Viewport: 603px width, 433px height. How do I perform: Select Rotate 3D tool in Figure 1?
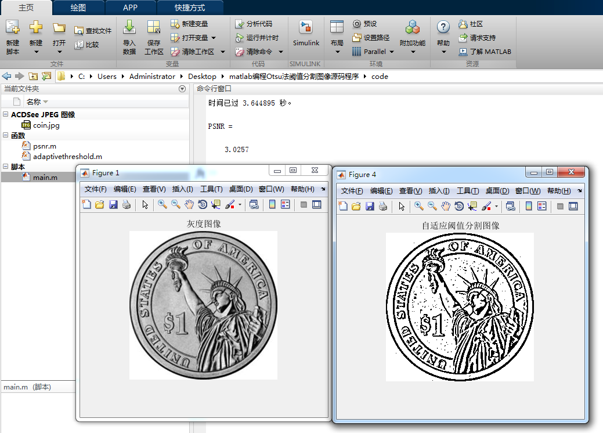pyautogui.click(x=203, y=204)
